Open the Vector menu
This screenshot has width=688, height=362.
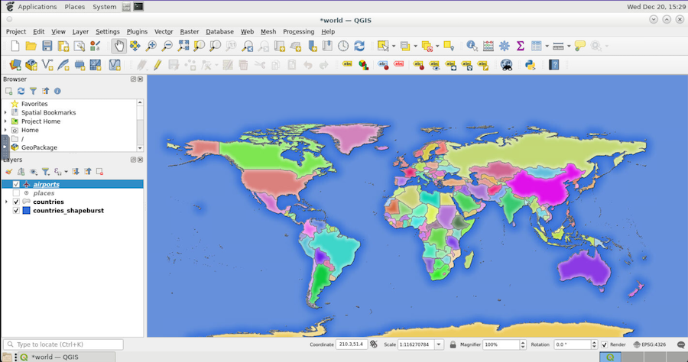click(x=164, y=31)
